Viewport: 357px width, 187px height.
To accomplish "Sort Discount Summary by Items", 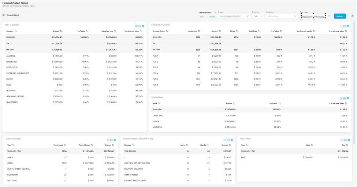I will (187, 145).
